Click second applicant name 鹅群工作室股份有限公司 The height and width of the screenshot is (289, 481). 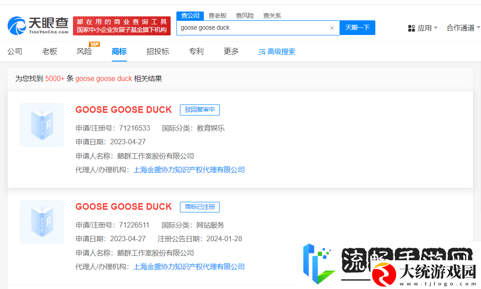156,253
